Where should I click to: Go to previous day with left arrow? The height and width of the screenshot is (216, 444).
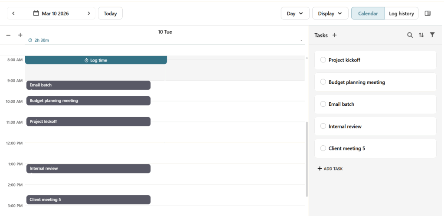(13, 13)
